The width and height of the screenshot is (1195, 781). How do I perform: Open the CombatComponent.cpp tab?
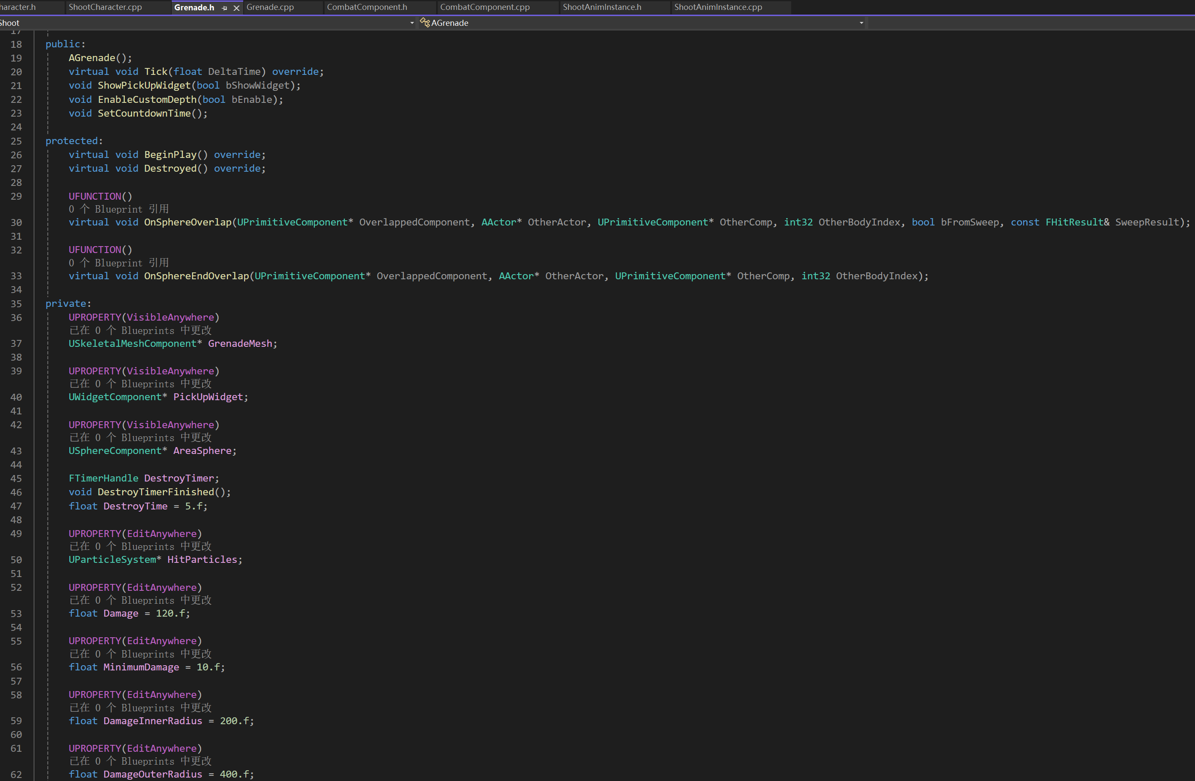click(485, 7)
